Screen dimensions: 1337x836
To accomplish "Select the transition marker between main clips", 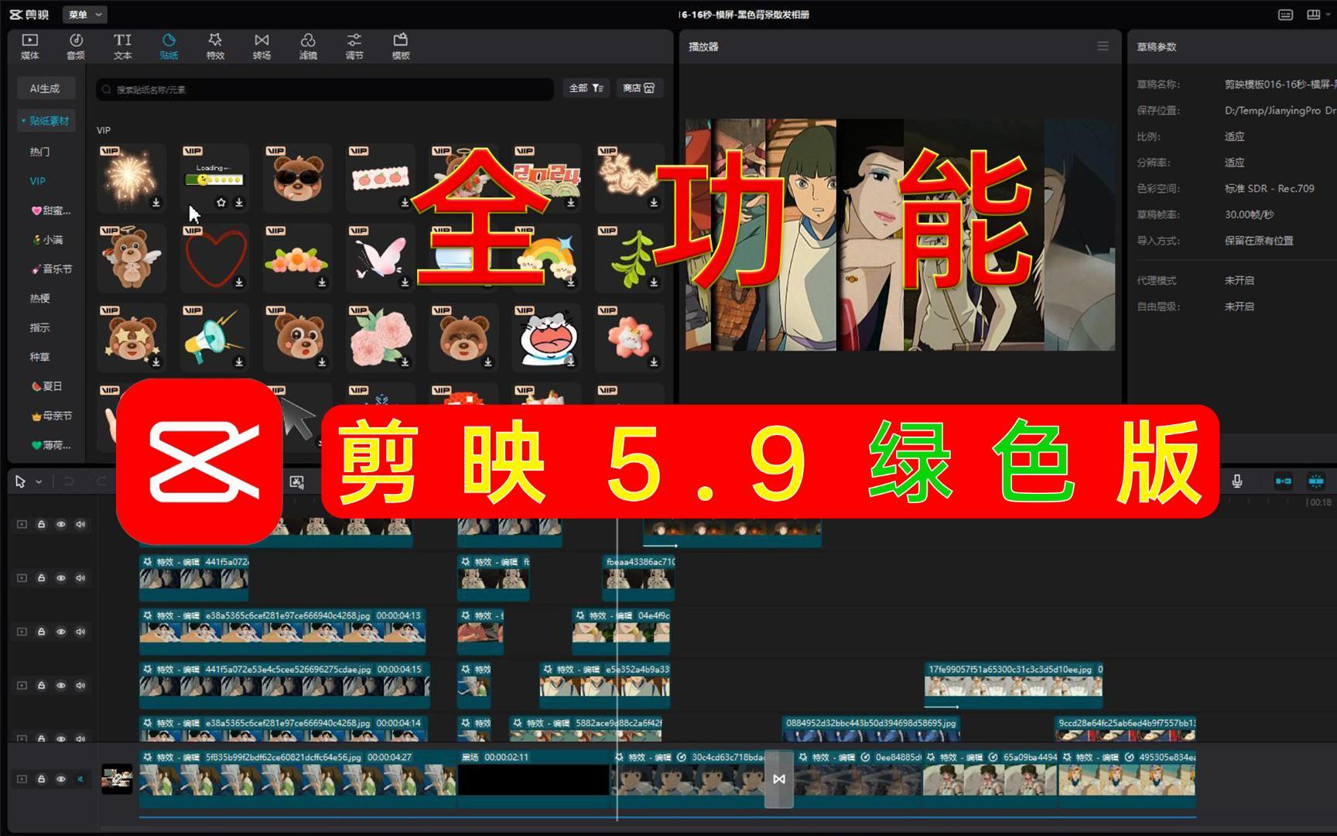I will point(779,779).
